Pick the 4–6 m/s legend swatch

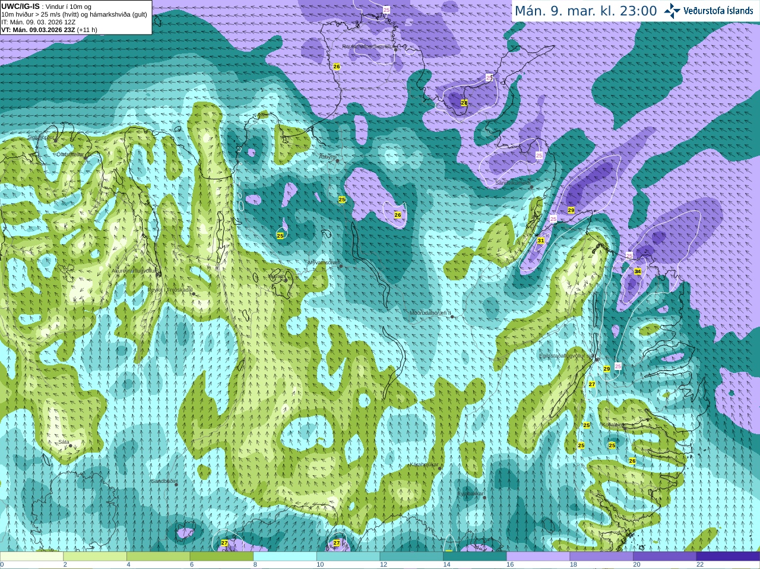(x=158, y=556)
